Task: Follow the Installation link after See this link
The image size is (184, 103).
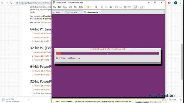Action: (46, 22)
